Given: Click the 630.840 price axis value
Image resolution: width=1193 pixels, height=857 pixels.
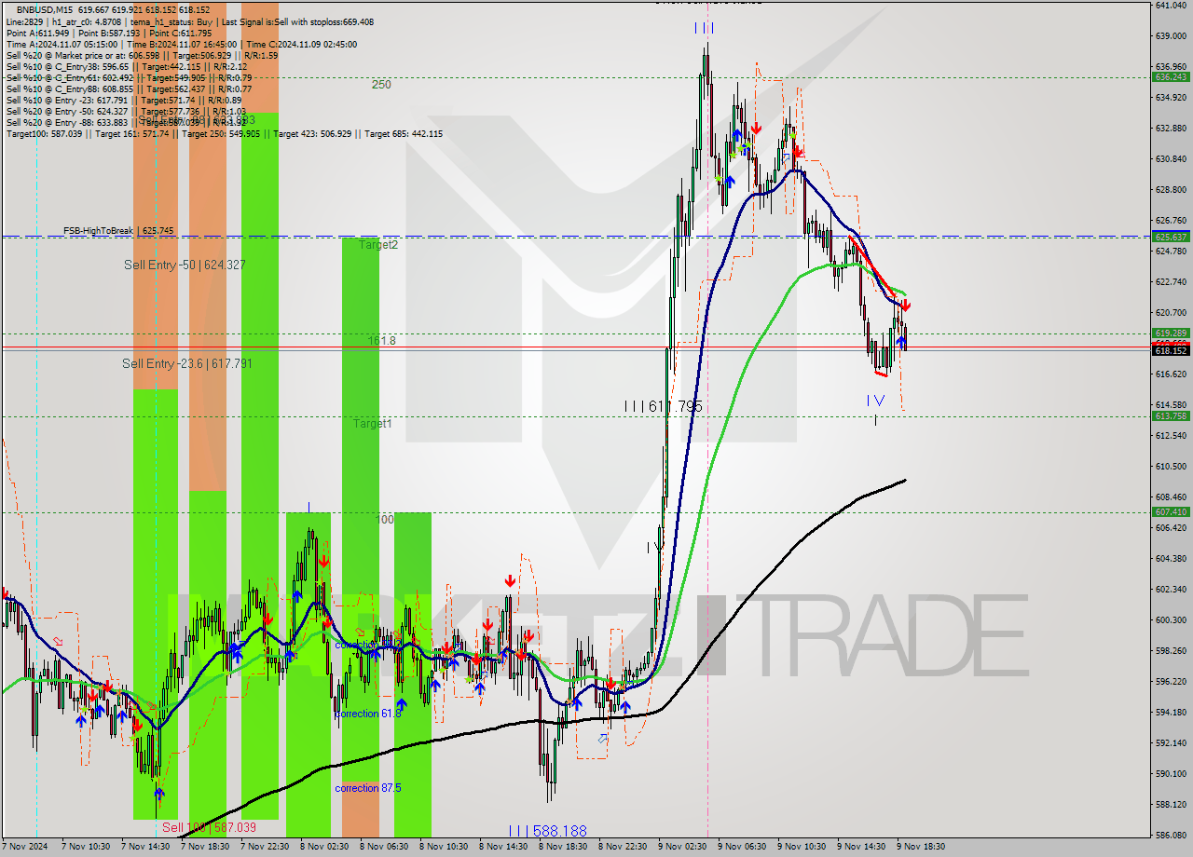Looking at the screenshot, I should point(1170,159).
